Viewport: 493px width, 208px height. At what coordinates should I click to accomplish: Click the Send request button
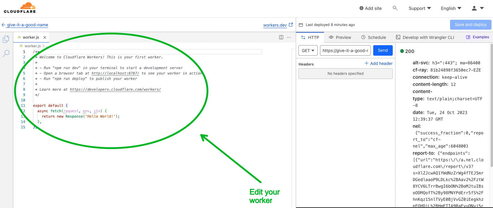click(383, 50)
